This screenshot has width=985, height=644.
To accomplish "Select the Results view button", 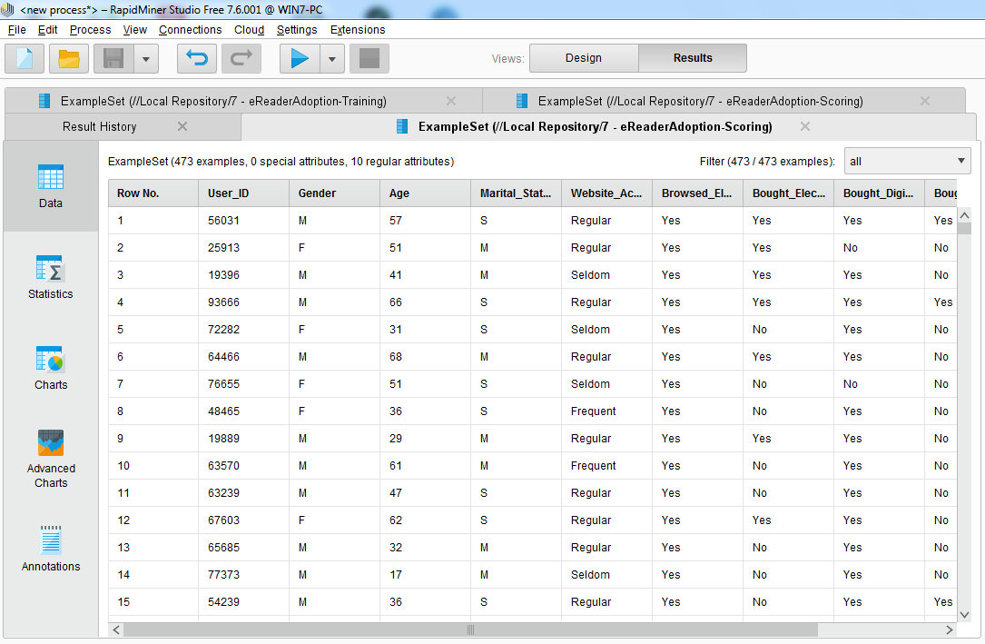I will (692, 57).
